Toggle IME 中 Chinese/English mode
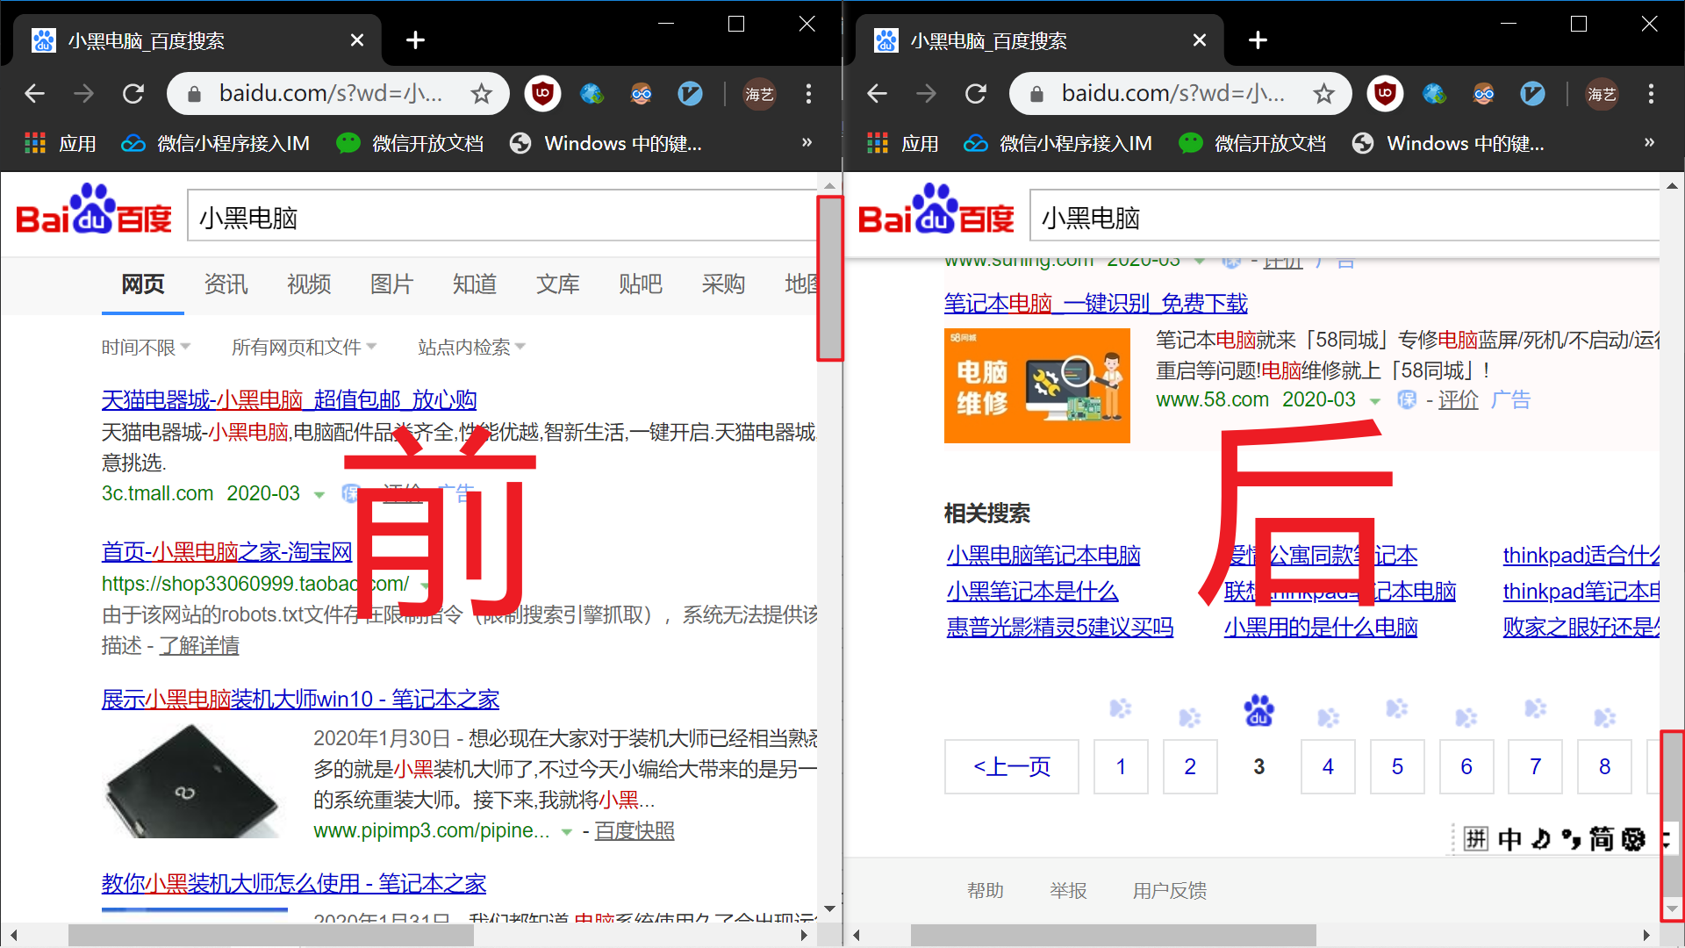1685x948 pixels. (1509, 839)
